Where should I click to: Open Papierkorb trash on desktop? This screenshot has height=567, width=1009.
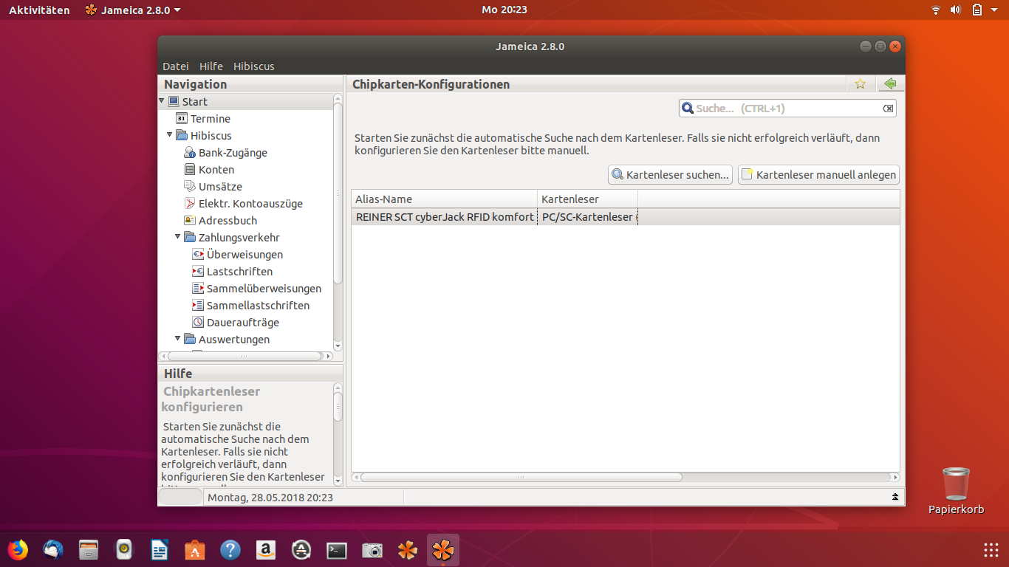point(956,491)
